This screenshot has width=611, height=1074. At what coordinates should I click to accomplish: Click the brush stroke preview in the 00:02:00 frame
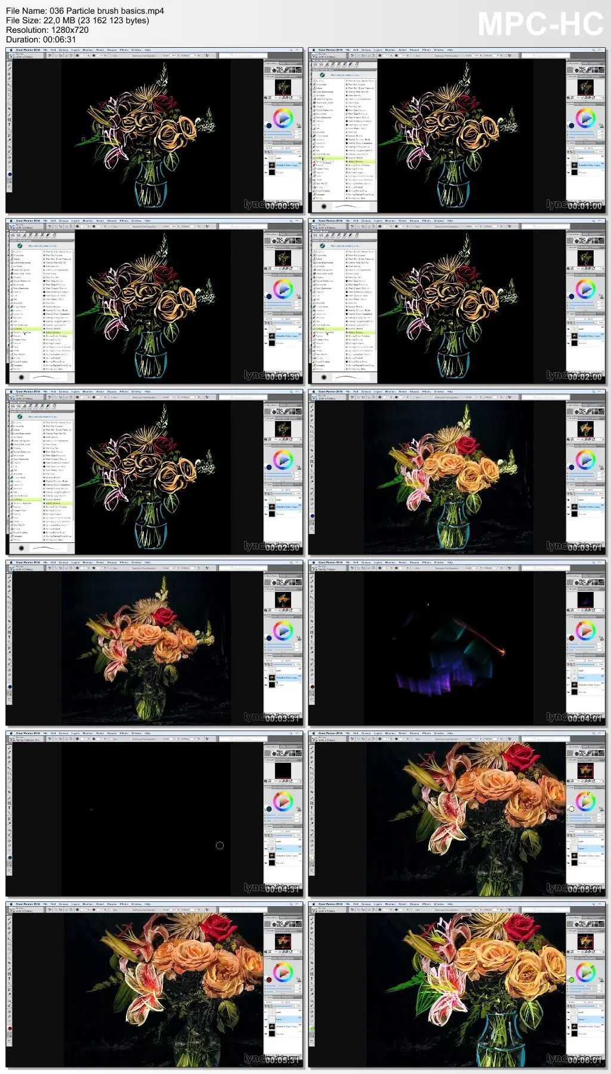coord(351,378)
